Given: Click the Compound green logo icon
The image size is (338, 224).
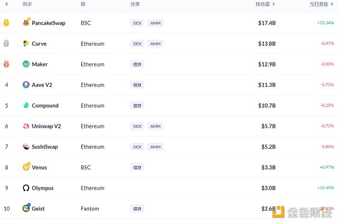Looking at the screenshot, I should (x=26, y=105).
